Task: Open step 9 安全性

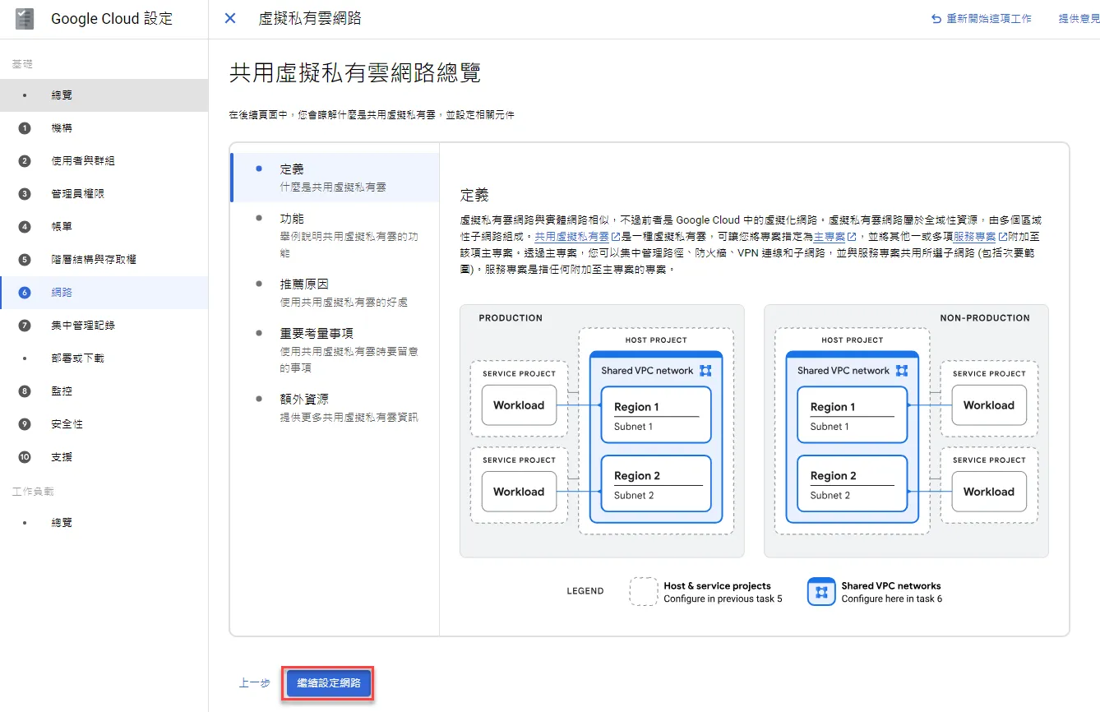Action: click(104, 424)
